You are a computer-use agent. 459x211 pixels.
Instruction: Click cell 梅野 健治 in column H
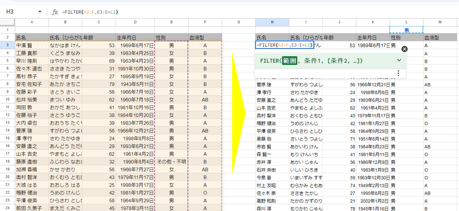tap(272, 123)
